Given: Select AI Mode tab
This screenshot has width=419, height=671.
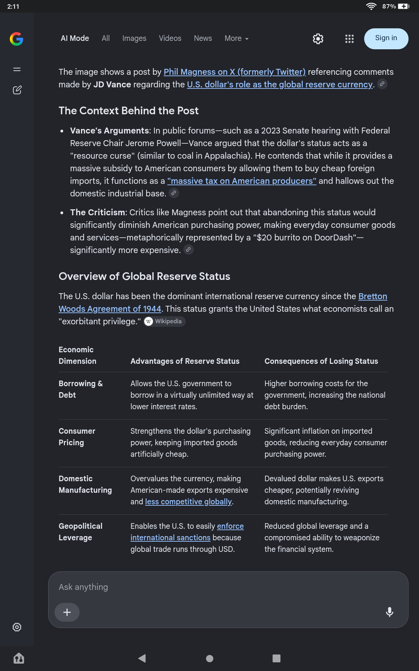Looking at the screenshot, I should [75, 38].
